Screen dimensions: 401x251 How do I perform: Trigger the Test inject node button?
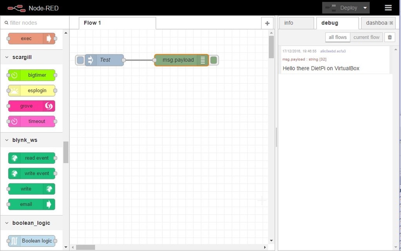(80, 60)
